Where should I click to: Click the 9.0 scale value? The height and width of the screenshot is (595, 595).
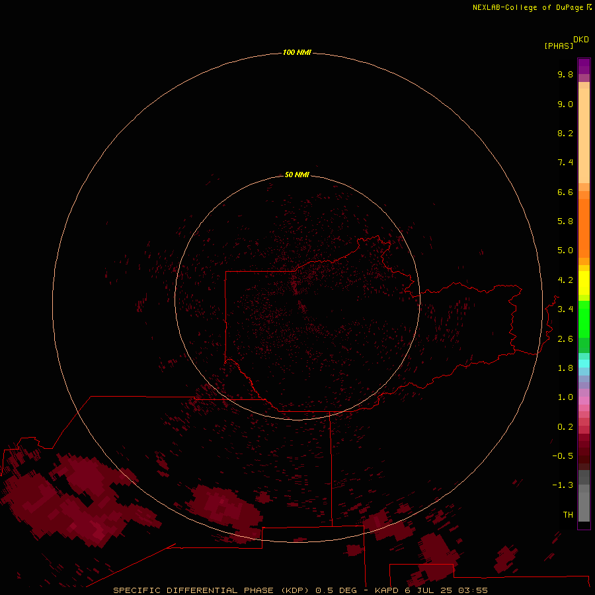click(565, 104)
